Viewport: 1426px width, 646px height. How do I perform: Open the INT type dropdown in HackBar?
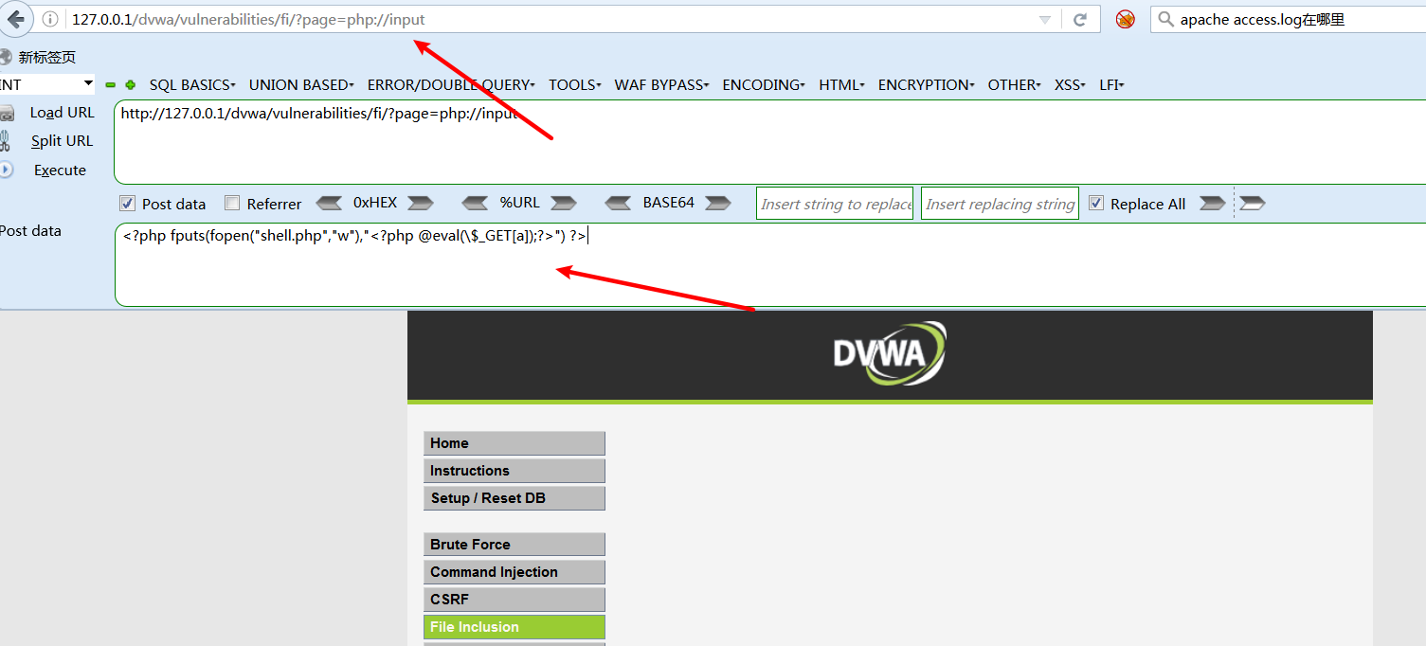coord(47,84)
